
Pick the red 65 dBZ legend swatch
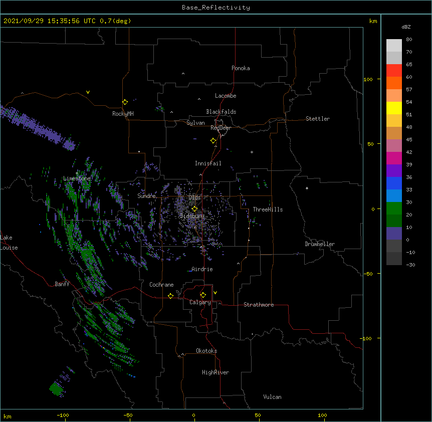pos(394,71)
